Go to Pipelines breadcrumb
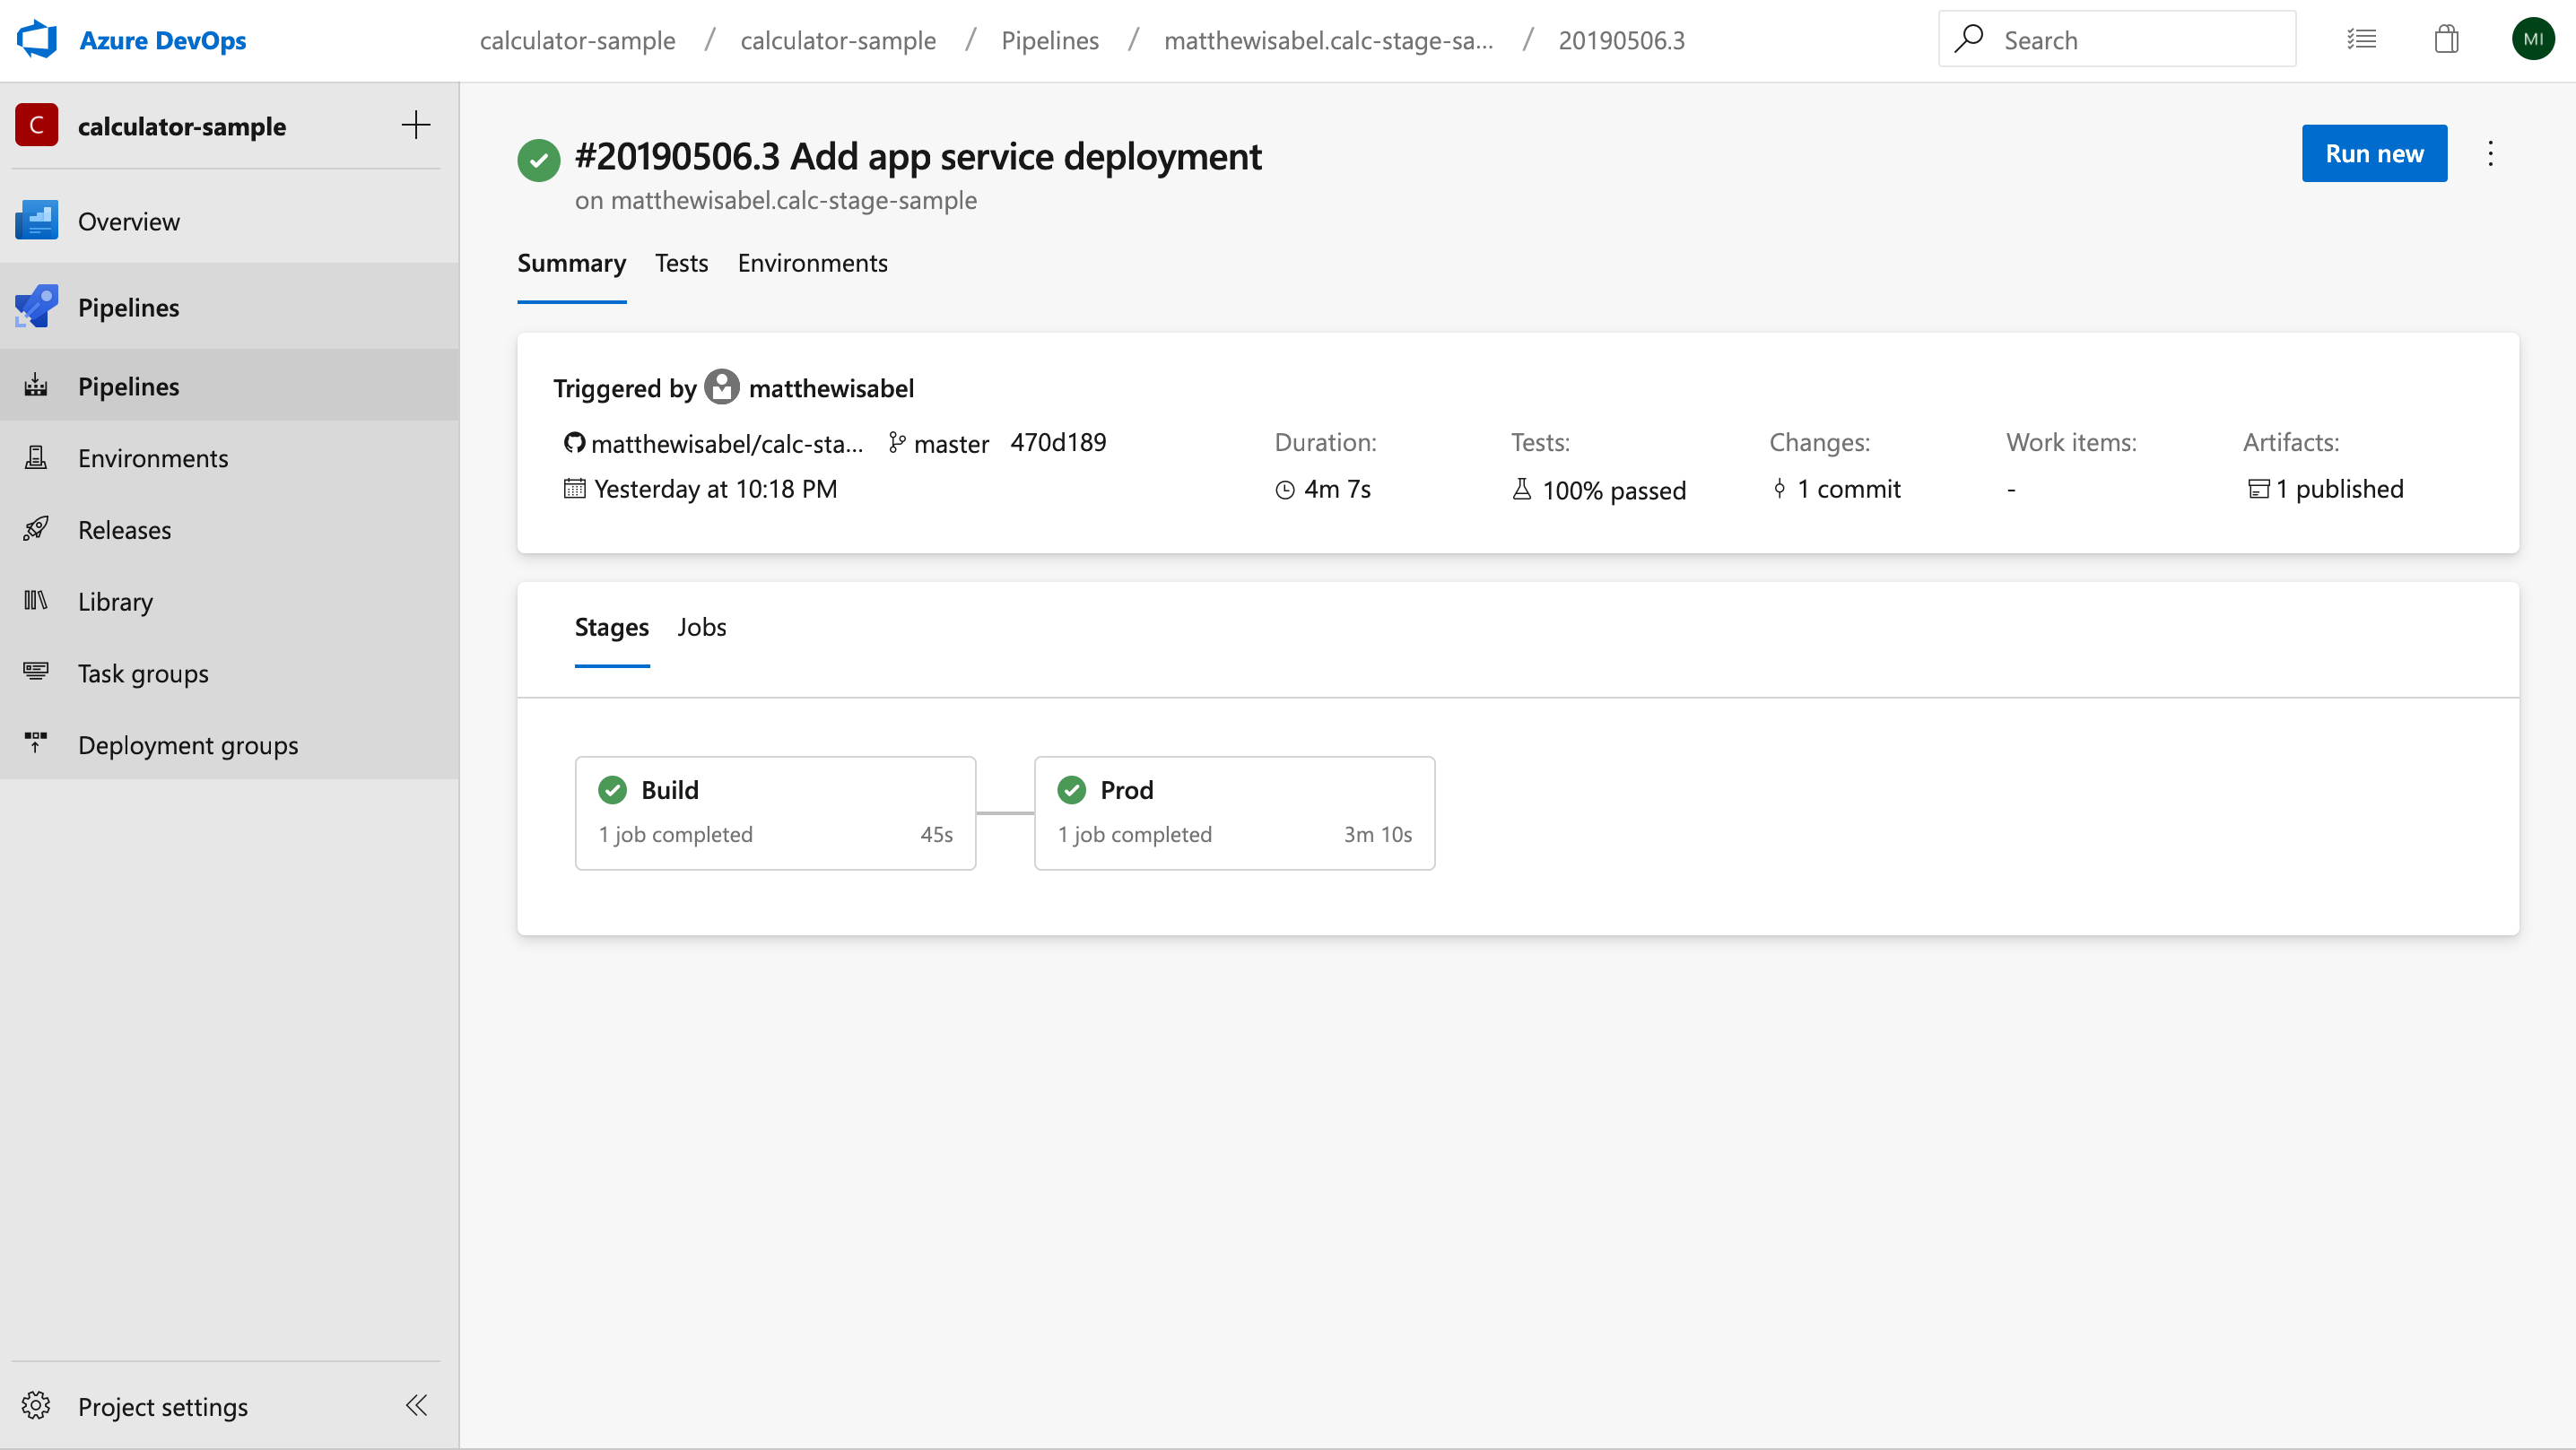 click(x=1050, y=40)
